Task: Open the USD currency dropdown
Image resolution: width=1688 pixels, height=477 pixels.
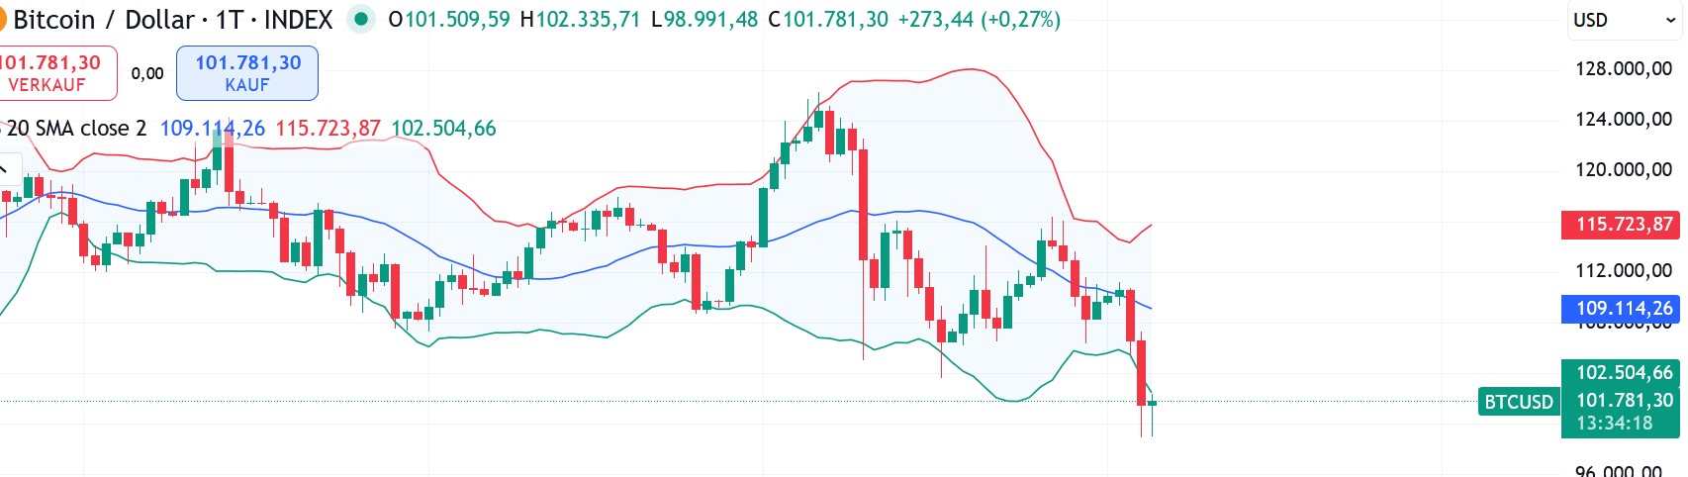Action: 1623,20
